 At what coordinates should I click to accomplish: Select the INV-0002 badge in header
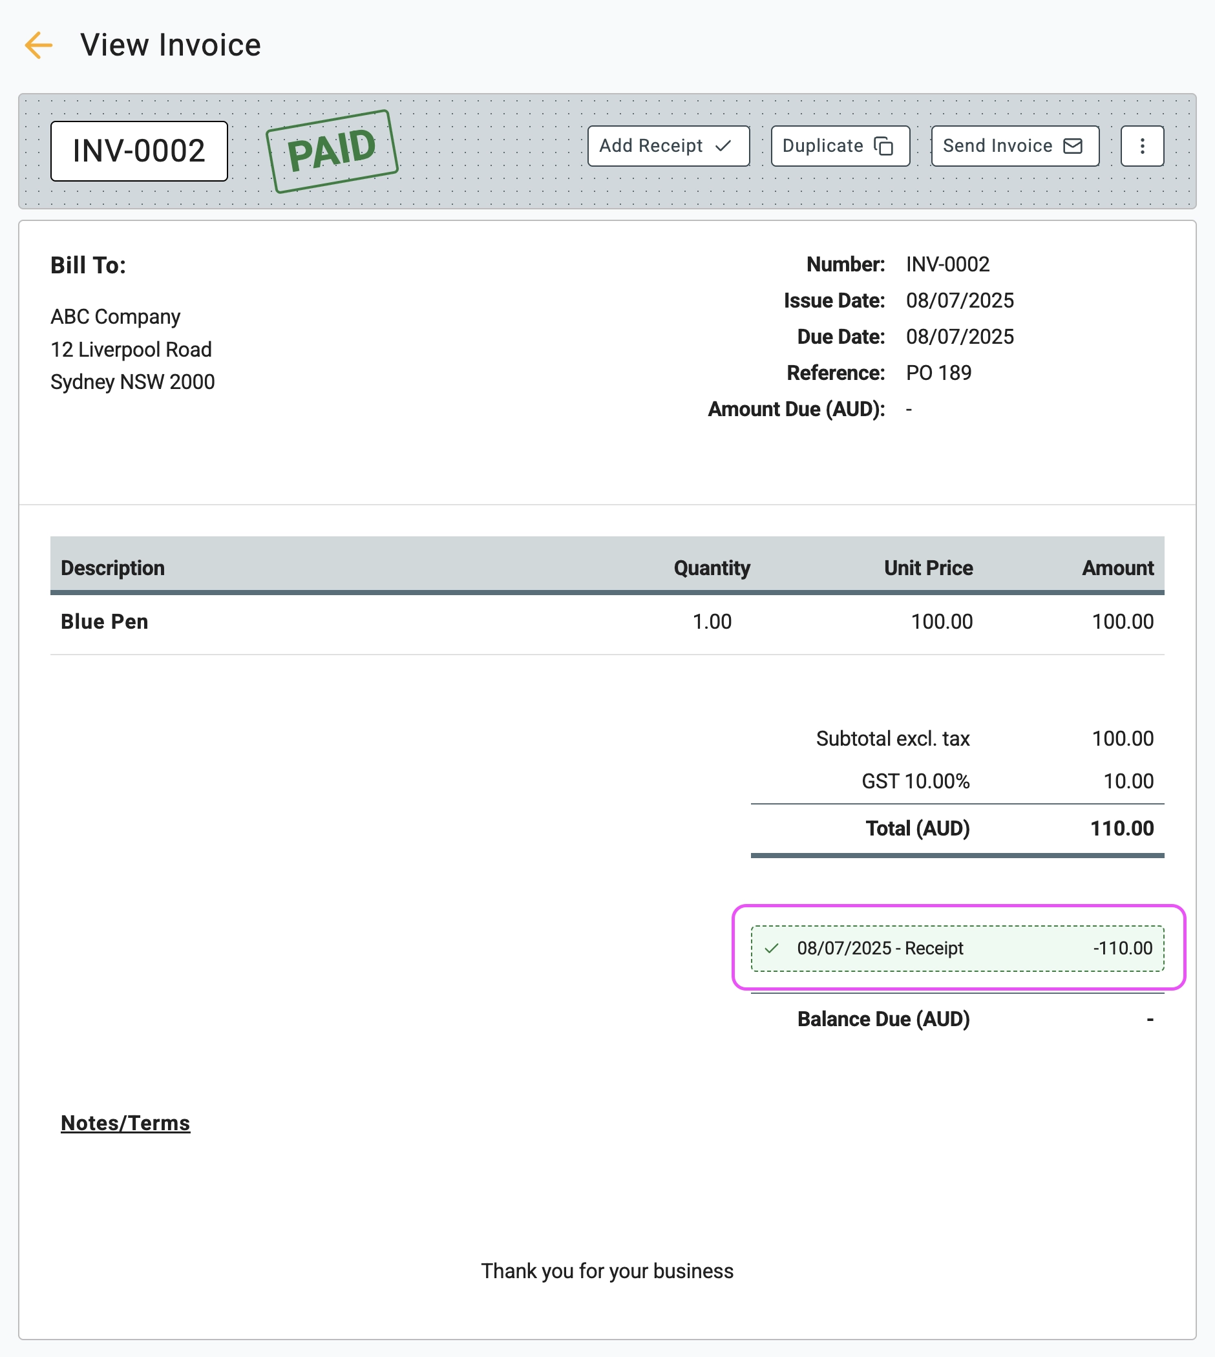point(139,151)
